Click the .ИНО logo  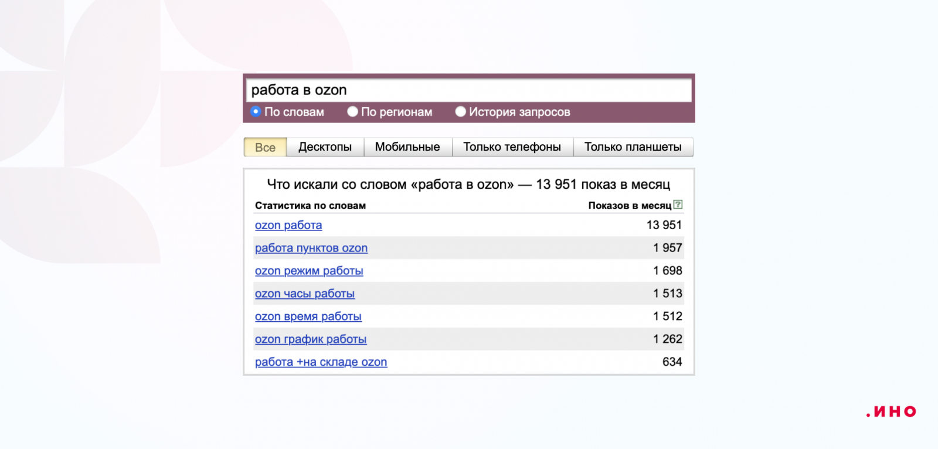(x=891, y=412)
